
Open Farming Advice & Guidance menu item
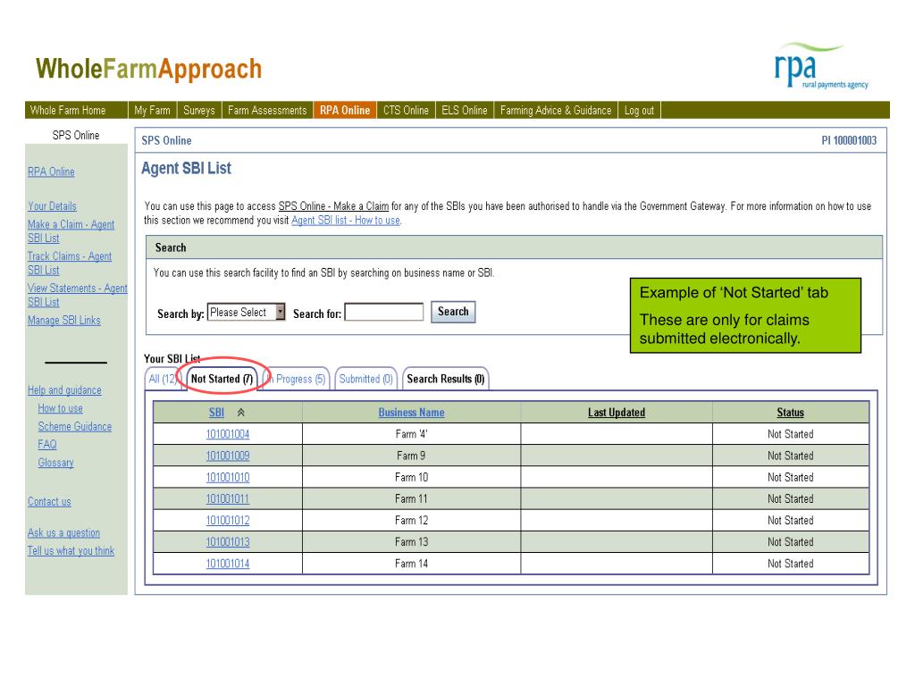coord(556,110)
